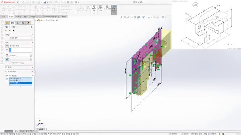Click the reference drawing thumbnail number 503
Image resolution: width=241 pixels, height=135 pixels.
195,5
